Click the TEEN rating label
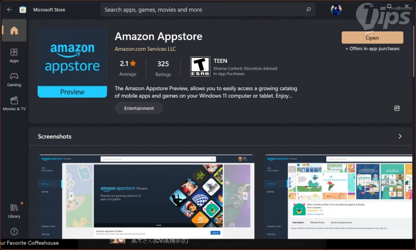Image resolution: width=416 pixels, height=250 pixels. pos(220,61)
